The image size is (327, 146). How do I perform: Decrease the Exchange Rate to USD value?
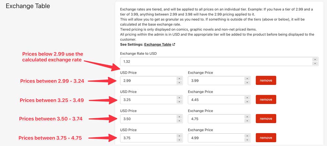(315, 64)
